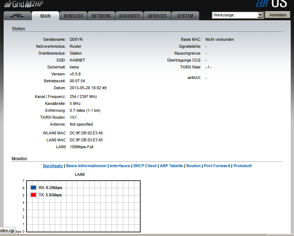Click the blue RX legend swatch
Viewport: 294px width, 236px height.
pos(33,188)
